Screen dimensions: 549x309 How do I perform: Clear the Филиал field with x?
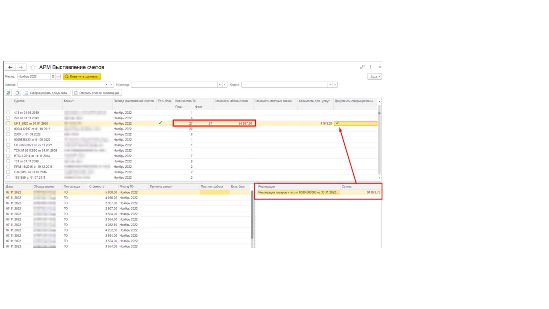[x=112, y=85]
